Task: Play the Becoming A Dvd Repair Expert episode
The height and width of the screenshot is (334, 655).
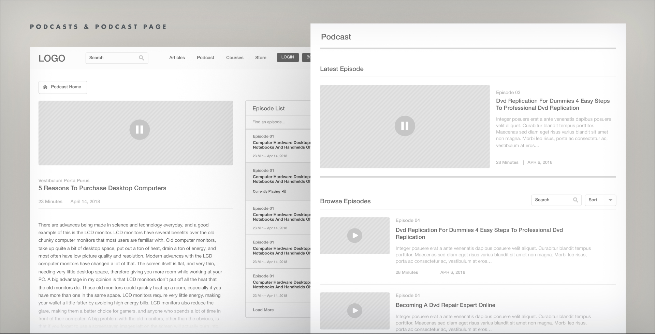Action: (x=354, y=311)
